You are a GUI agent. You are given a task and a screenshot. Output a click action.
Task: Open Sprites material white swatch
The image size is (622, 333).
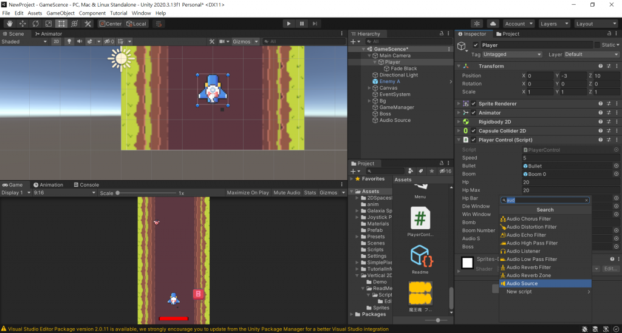pos(467,263)
